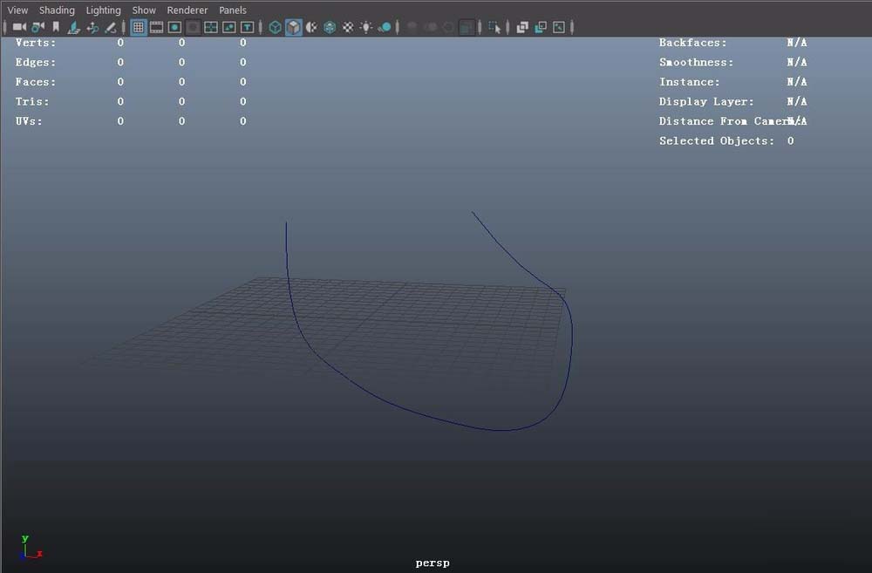Click the Display Layer: label

(706, 101)
